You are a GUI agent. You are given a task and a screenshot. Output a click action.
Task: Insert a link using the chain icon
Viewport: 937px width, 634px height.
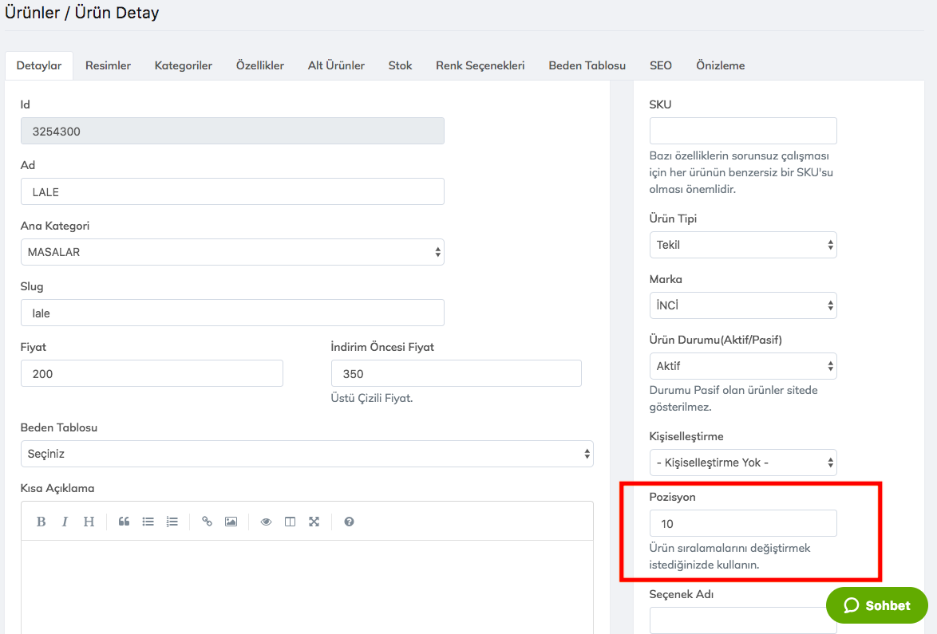[x=207, y=522]
